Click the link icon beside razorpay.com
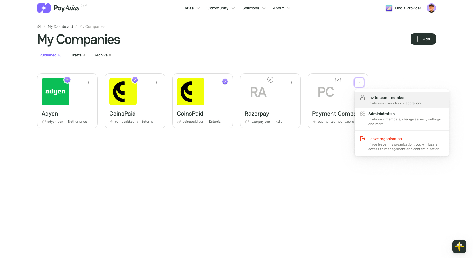473x258 pixels. tap(247, 122)
